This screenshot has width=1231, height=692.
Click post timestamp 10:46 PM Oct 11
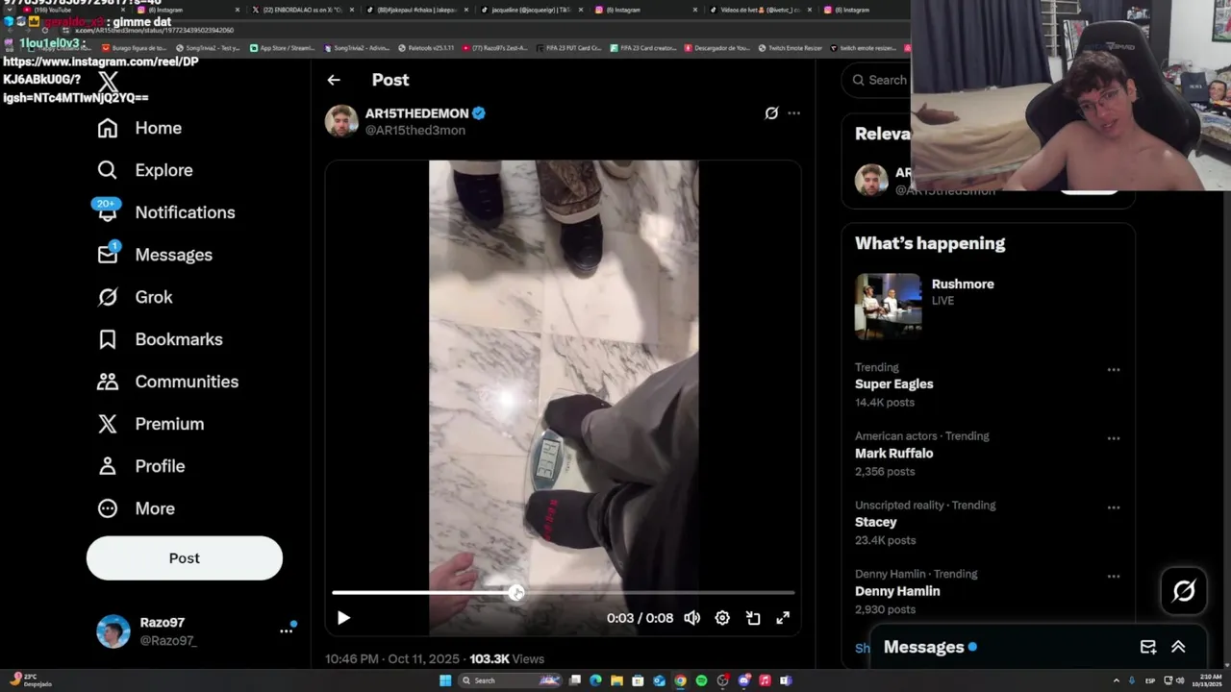pyautogui.click(x=393, y=658)
